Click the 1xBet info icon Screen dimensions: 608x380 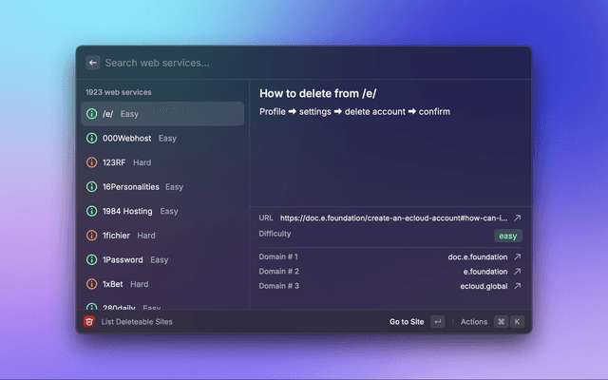(91, 284)
